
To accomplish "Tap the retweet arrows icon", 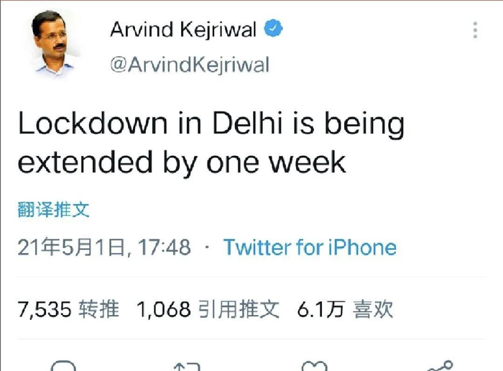I will click(x=187, y=367).
